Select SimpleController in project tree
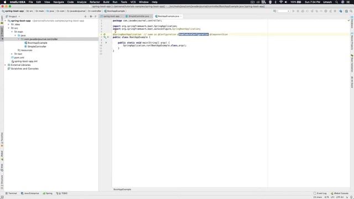 click(x=35, y=46)
